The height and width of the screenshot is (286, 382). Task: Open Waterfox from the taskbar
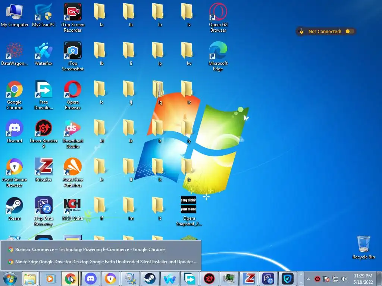[x=170, y=279]
